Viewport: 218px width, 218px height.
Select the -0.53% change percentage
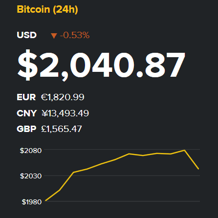tap(75, 35)
